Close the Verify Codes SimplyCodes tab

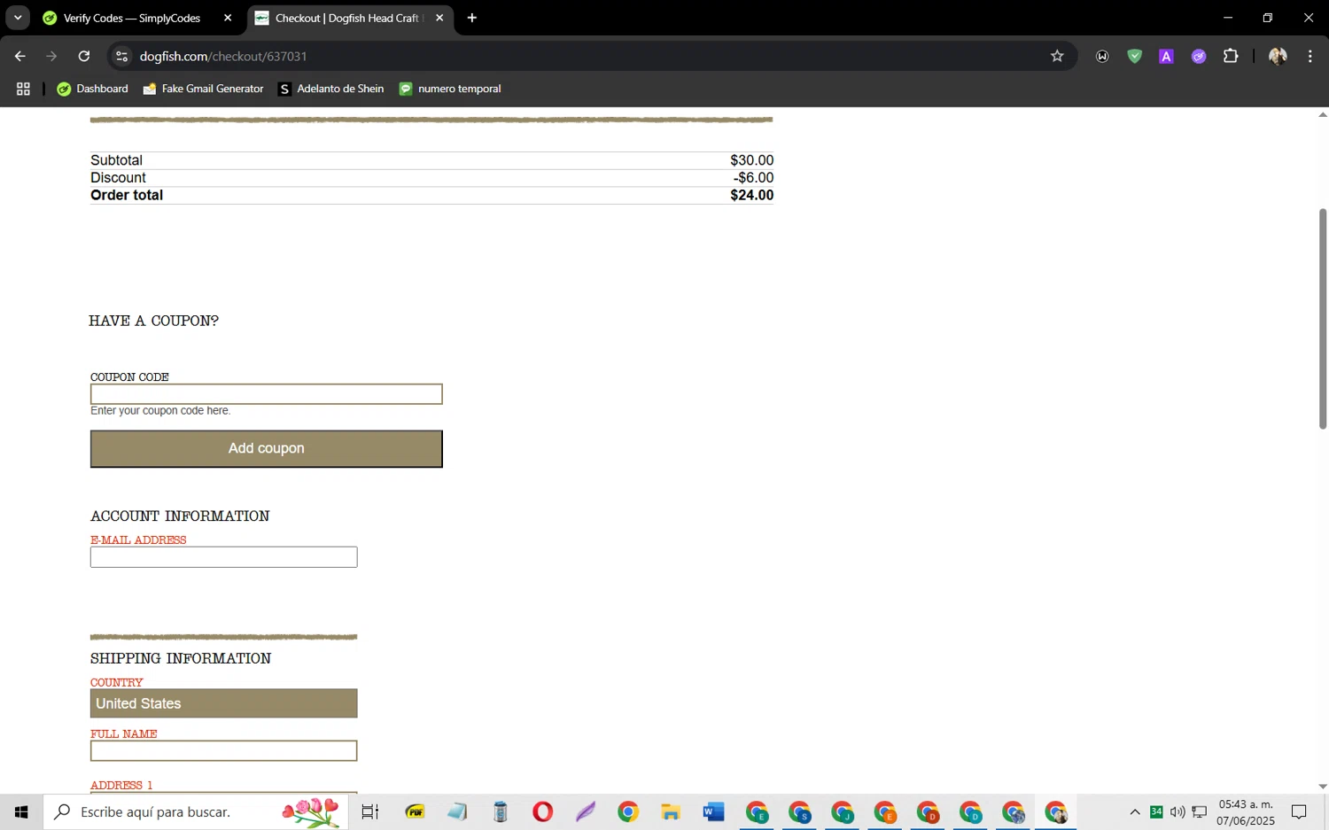tap(228, 18)
